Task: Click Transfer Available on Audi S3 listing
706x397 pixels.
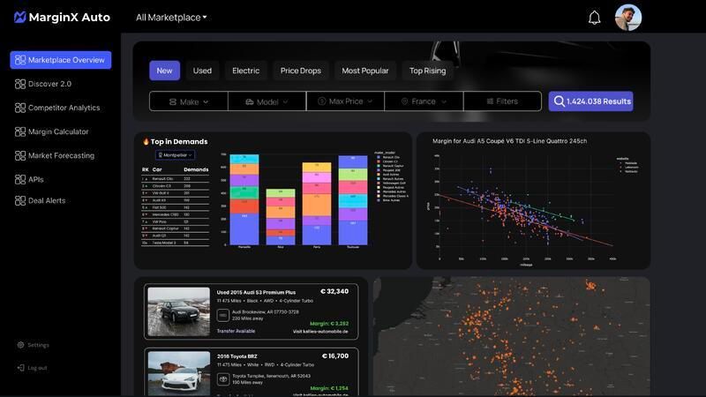Action: [236, 331]
